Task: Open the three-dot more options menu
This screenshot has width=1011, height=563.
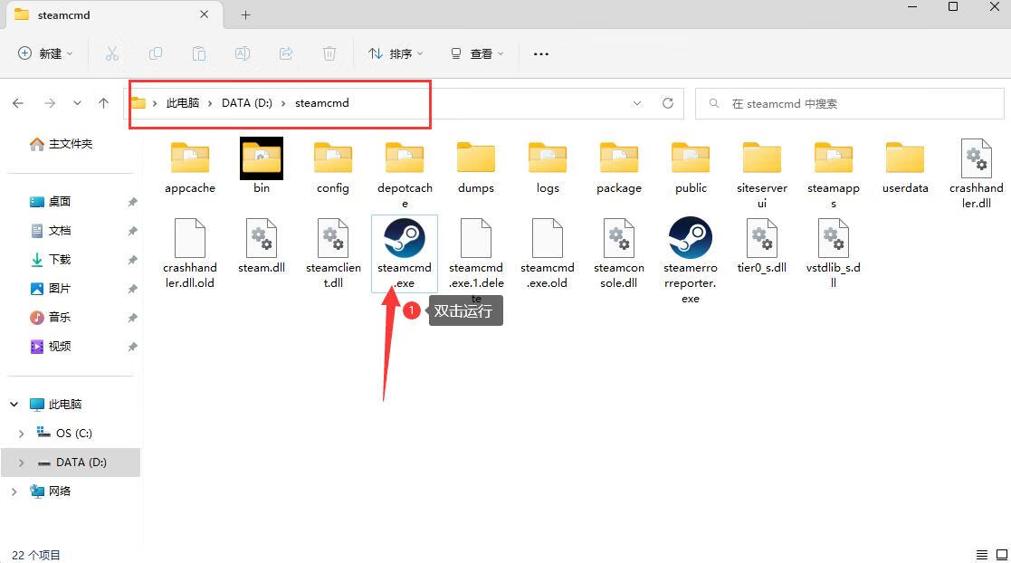Action: [541, 54]
